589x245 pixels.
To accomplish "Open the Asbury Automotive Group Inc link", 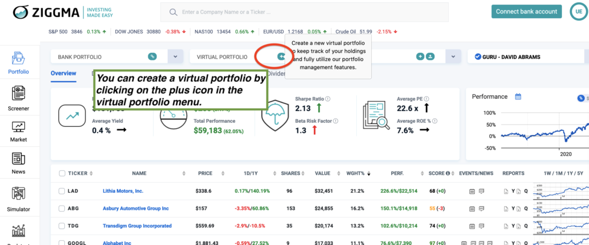I will (x=135, y=209).
